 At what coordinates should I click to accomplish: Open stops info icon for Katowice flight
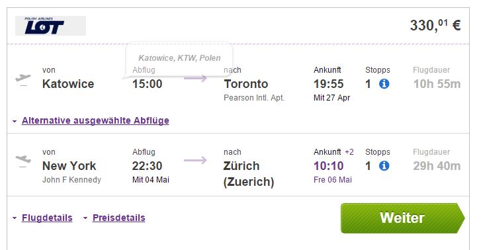click(384, 84)
